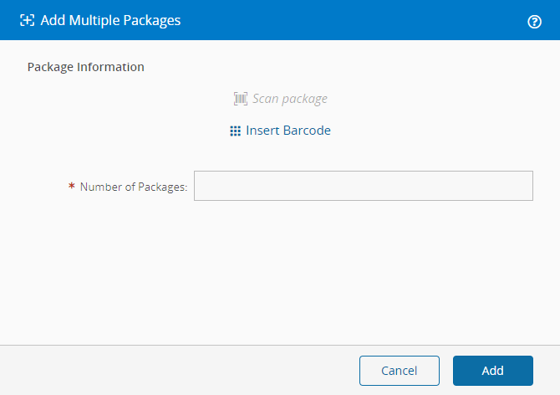The image size is (560, 395).
Task: Open the Insert Barcode link
Action: [288, 131]
